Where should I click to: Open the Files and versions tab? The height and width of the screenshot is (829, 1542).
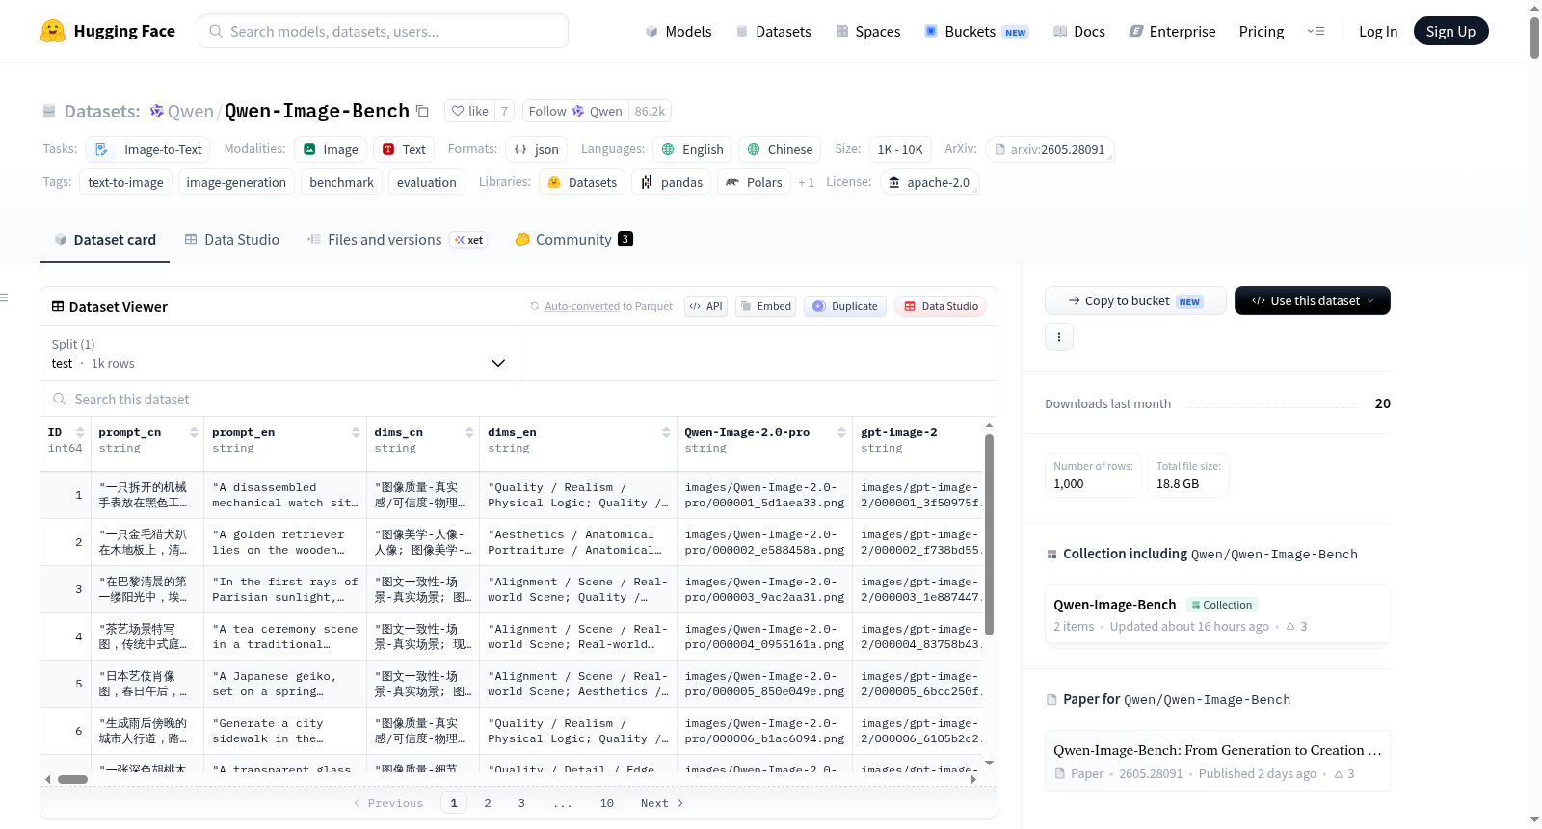396,240
